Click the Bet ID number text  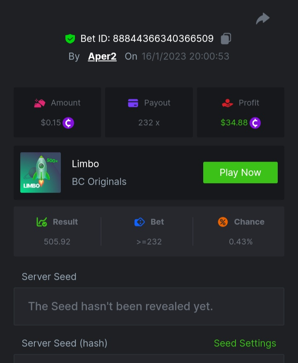pyautogui.click(x=163, y=38)
